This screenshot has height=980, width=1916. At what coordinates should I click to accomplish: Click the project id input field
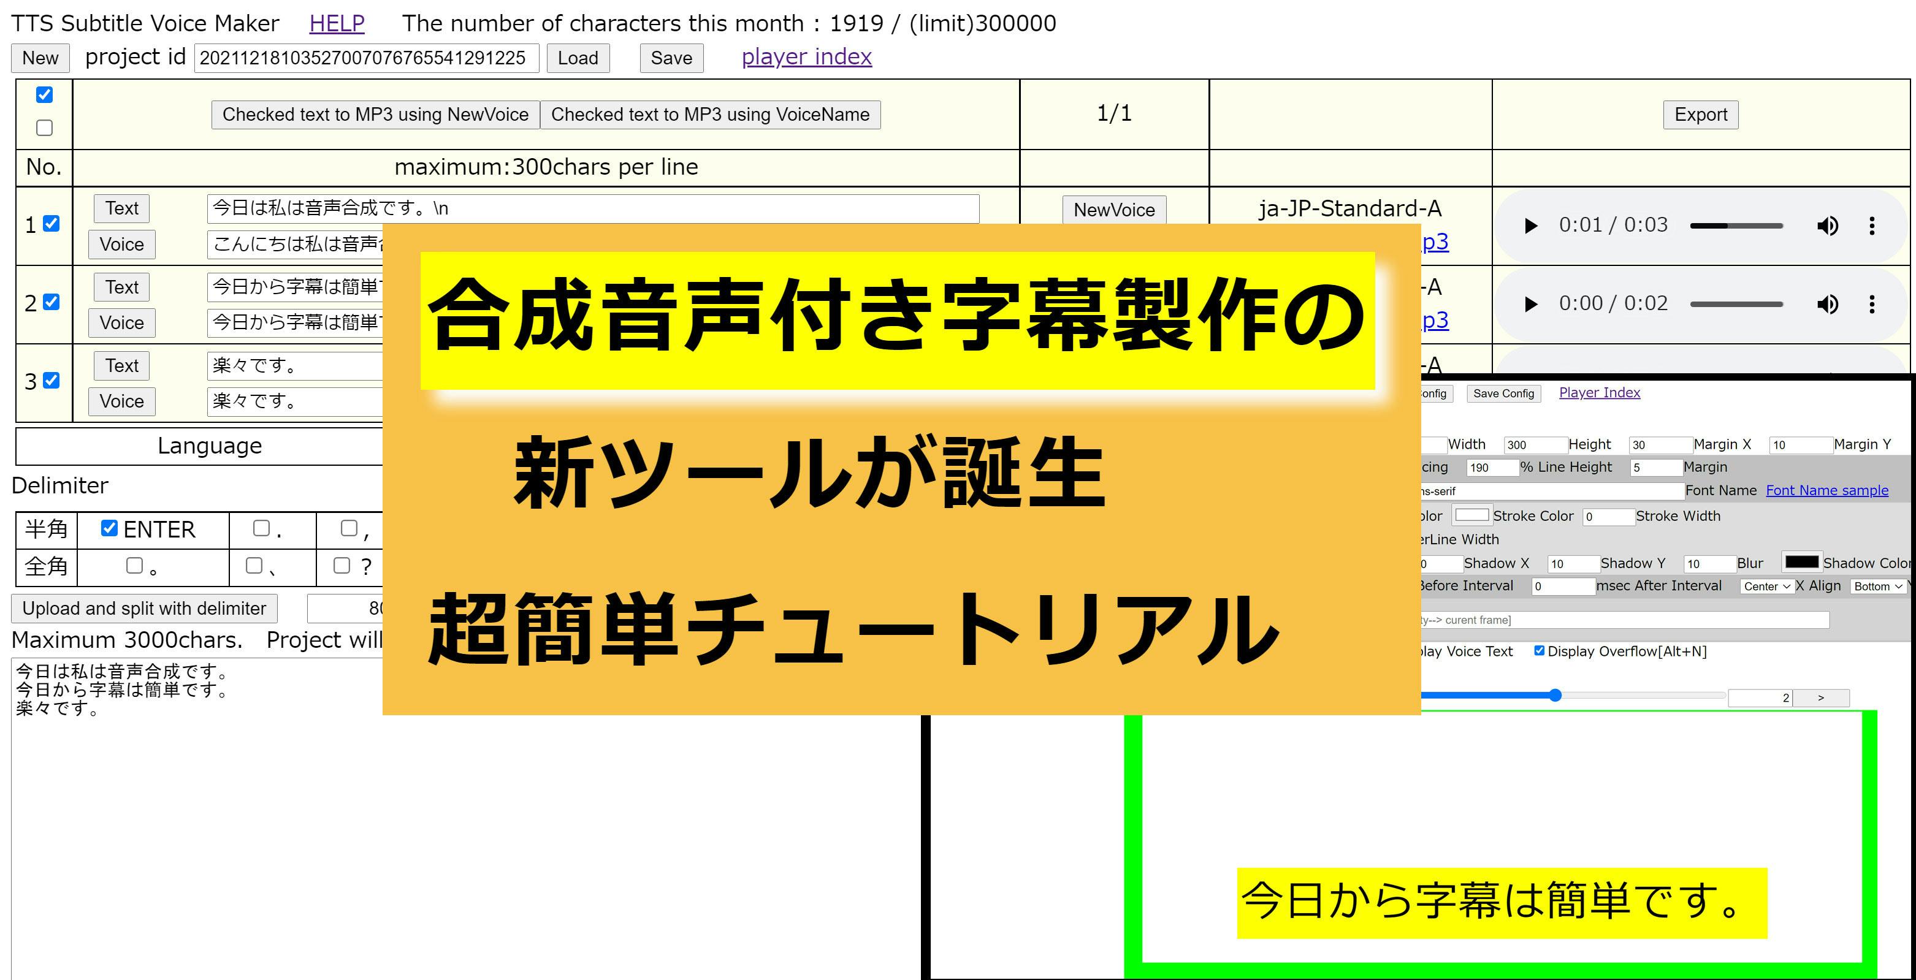point(366,58)
